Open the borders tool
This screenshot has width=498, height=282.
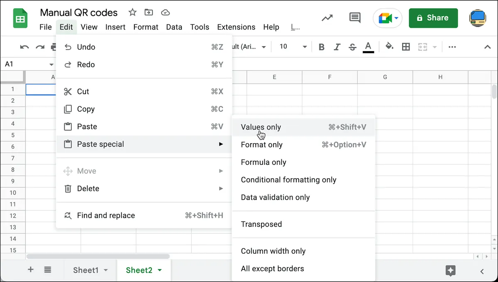click(406, 47)
